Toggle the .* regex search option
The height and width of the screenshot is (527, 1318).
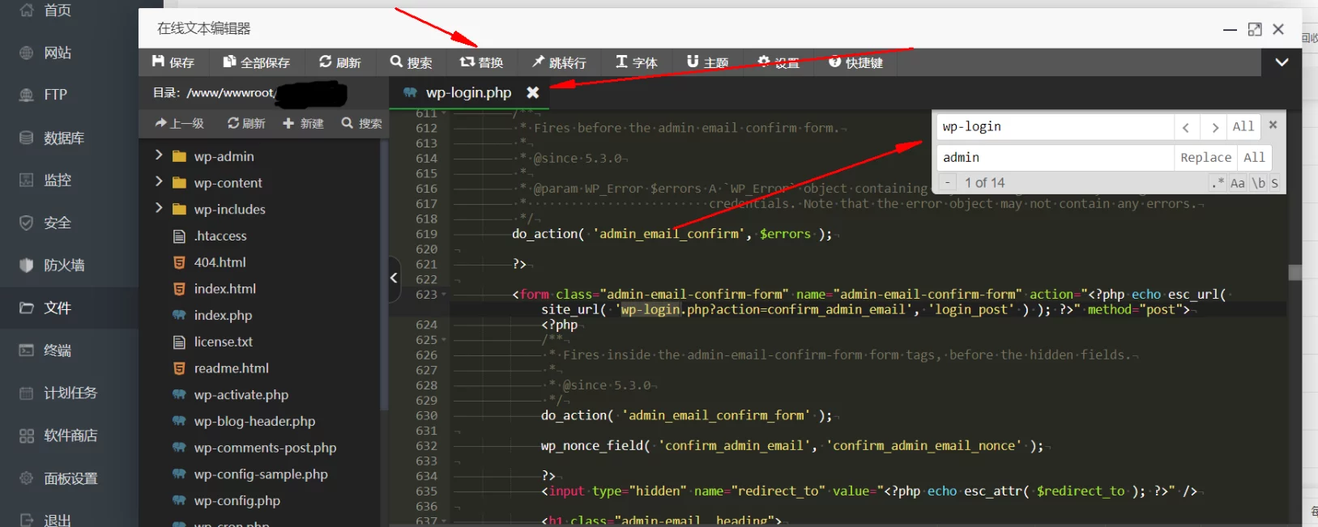pos(1218,183)
